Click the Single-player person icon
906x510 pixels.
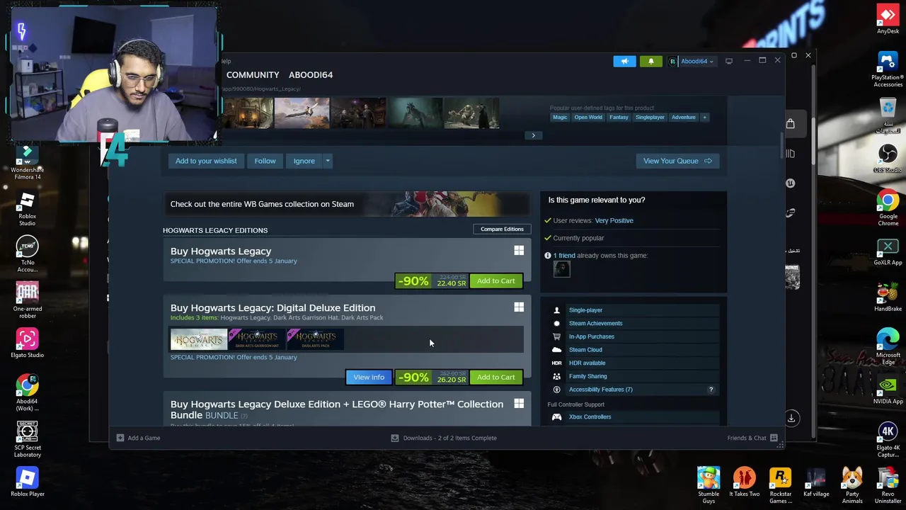556,310
